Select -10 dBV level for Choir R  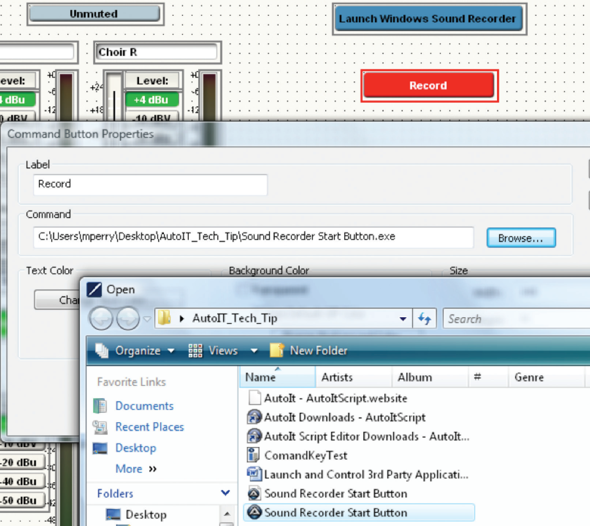coord(152,118)
